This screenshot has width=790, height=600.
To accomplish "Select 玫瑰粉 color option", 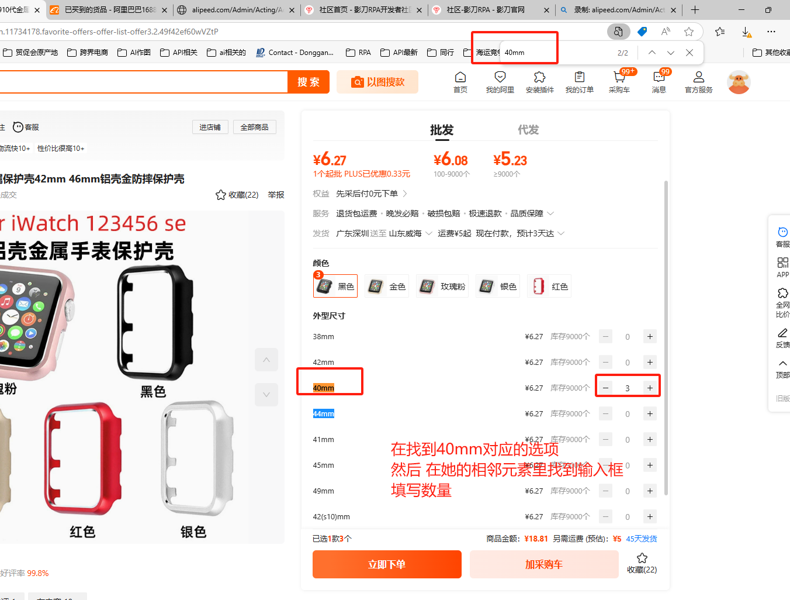I will 442,286.
